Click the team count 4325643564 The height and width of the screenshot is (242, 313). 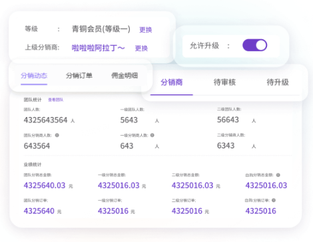(45, 120)
